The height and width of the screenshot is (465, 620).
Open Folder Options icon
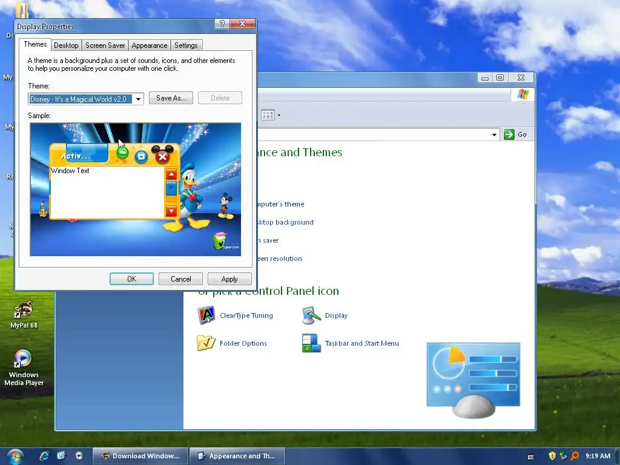(206, 343)
